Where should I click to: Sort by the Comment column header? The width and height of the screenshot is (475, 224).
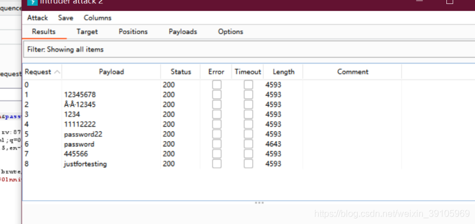pos(353,72)
